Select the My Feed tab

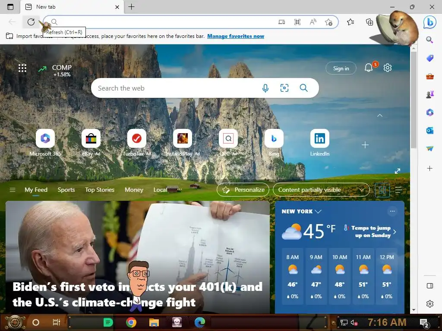pos(36,190)
